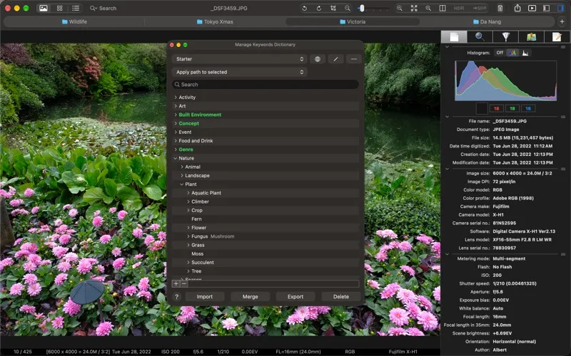
Task: Rotate image clockwise
Action: click(x=318, y=8)
